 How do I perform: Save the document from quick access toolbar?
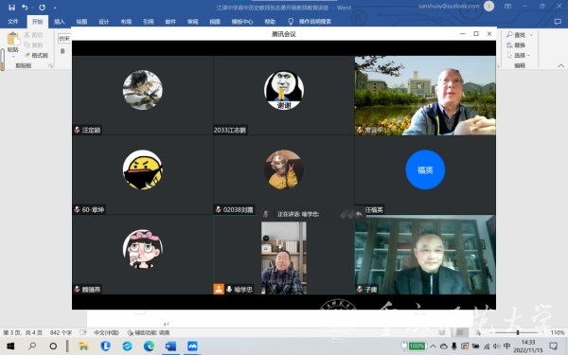[11, 8]
